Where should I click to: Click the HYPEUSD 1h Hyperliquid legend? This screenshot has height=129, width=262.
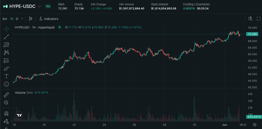(35, 27)
